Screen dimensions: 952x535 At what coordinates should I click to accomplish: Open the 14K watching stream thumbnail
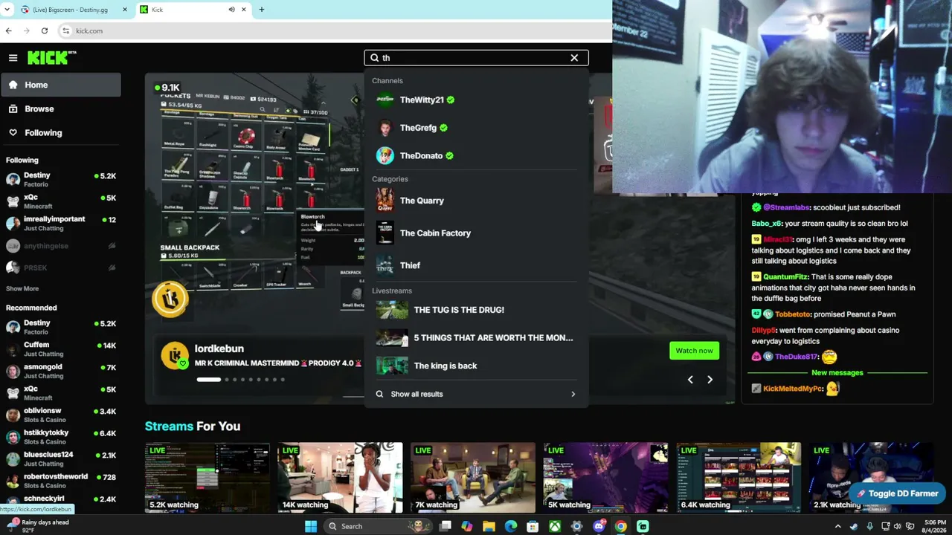coord(340,478)
